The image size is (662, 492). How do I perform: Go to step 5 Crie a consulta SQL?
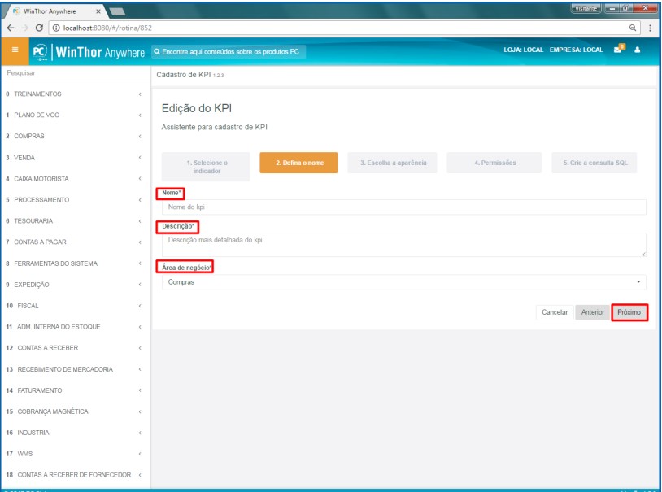click(x=594, y=163)
